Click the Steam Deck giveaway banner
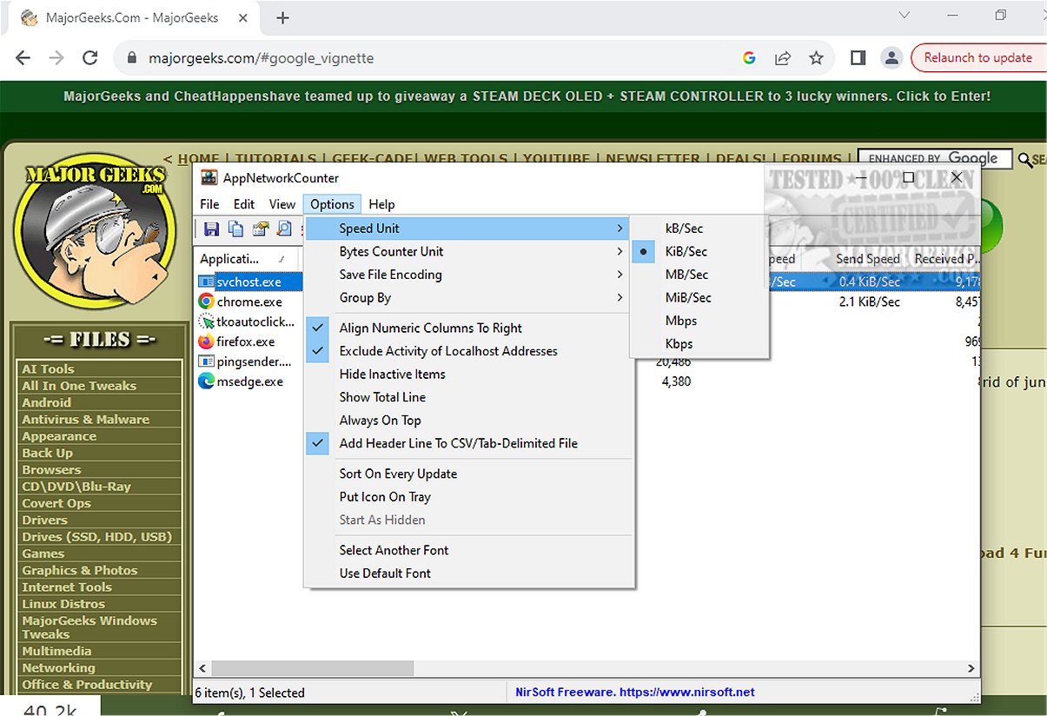This screenshot has width=1047, height=716. tap(527, 96)
